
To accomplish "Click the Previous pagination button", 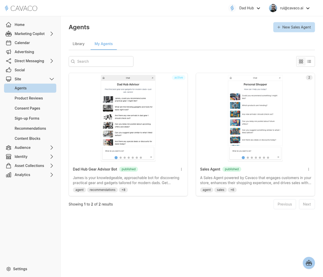I will point(284,204).
